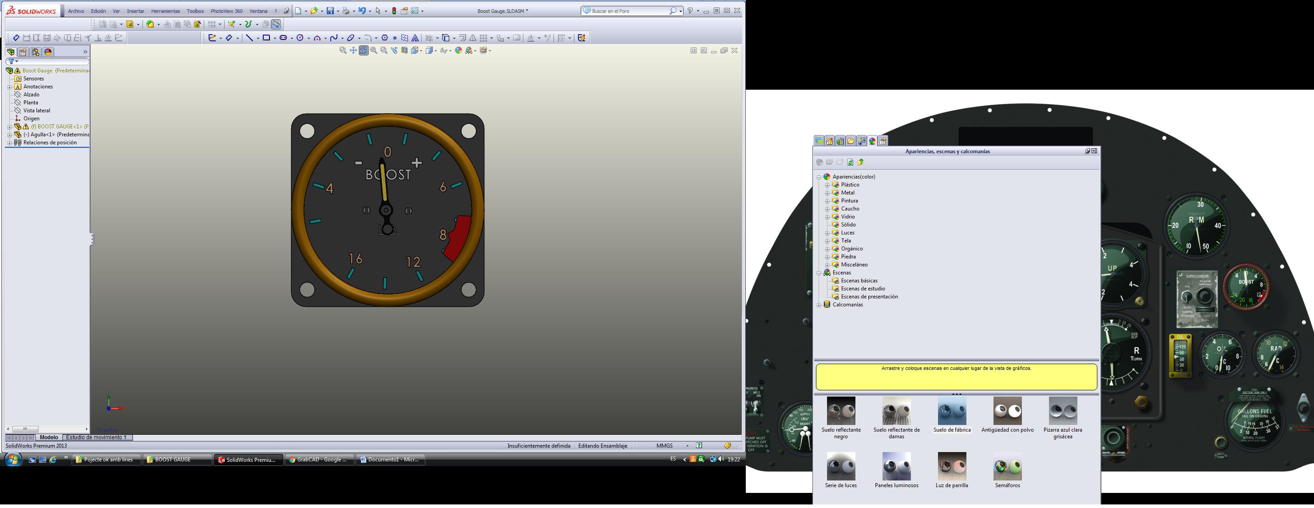Pin the SolidWorks menu bar
Image resolution: width=1314 pixels, height=508 pixels.
[286, 11]
